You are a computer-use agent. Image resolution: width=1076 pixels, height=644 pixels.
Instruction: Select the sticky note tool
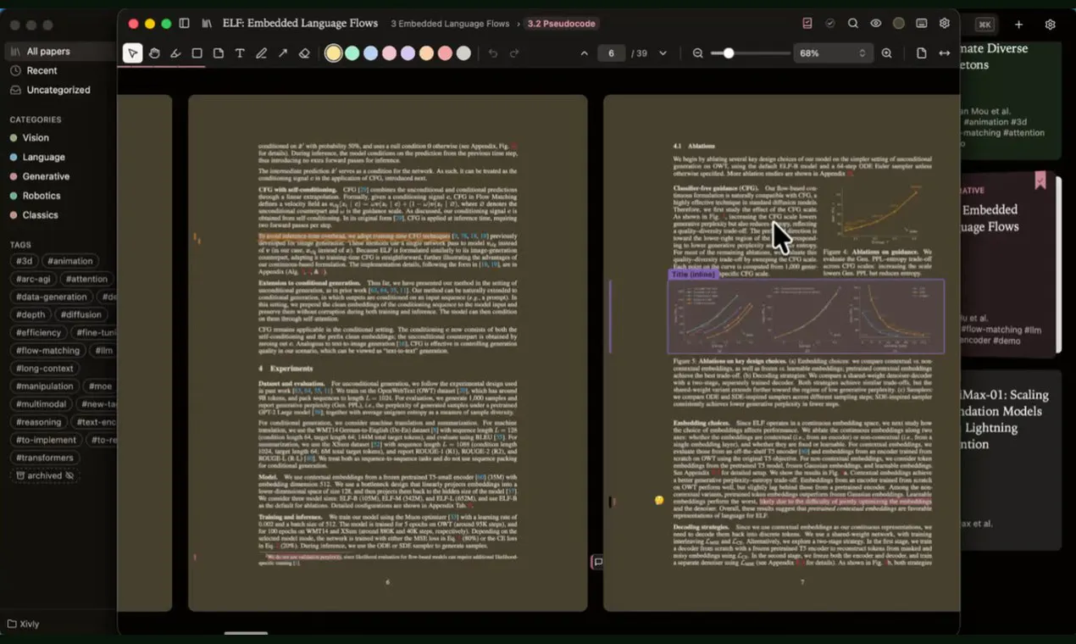[x=219, y=53]
